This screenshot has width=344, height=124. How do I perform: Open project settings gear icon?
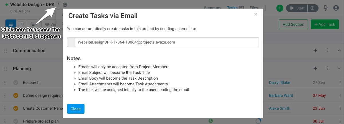[65, 5]
